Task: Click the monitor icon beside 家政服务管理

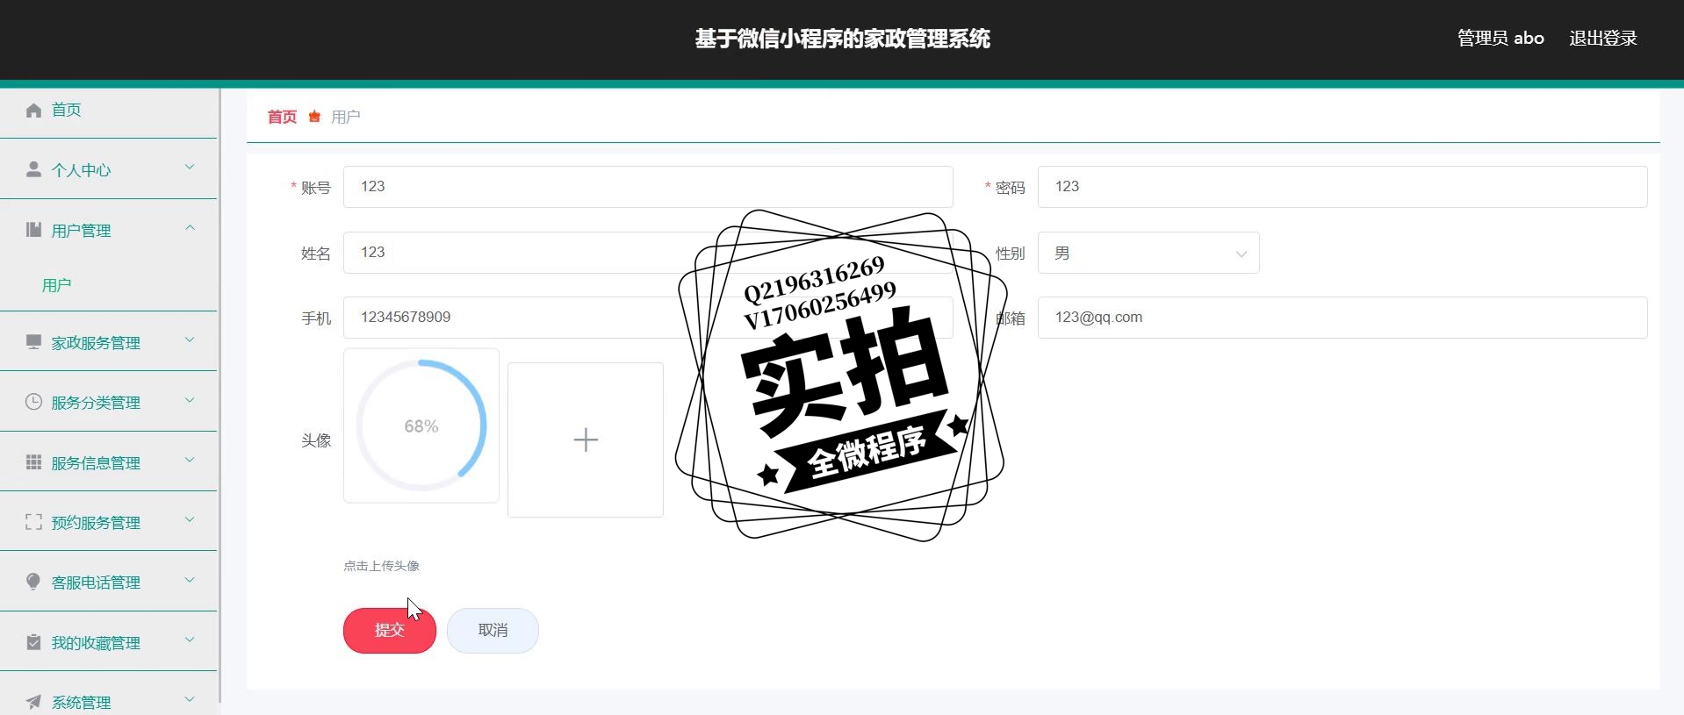Action: (33, 342)
